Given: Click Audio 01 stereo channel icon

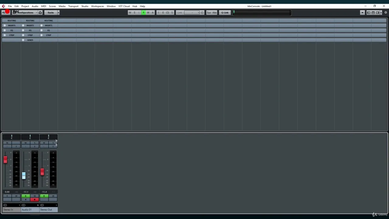Looking at the screenshot, I should [x=23, y=205].
